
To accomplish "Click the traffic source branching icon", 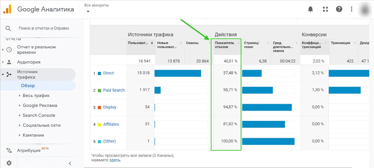I will [9, 74].
